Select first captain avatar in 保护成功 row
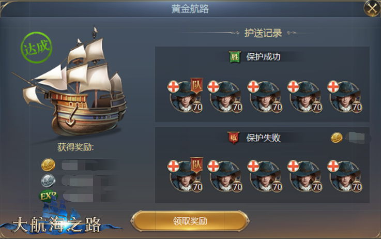 (185, 97)
